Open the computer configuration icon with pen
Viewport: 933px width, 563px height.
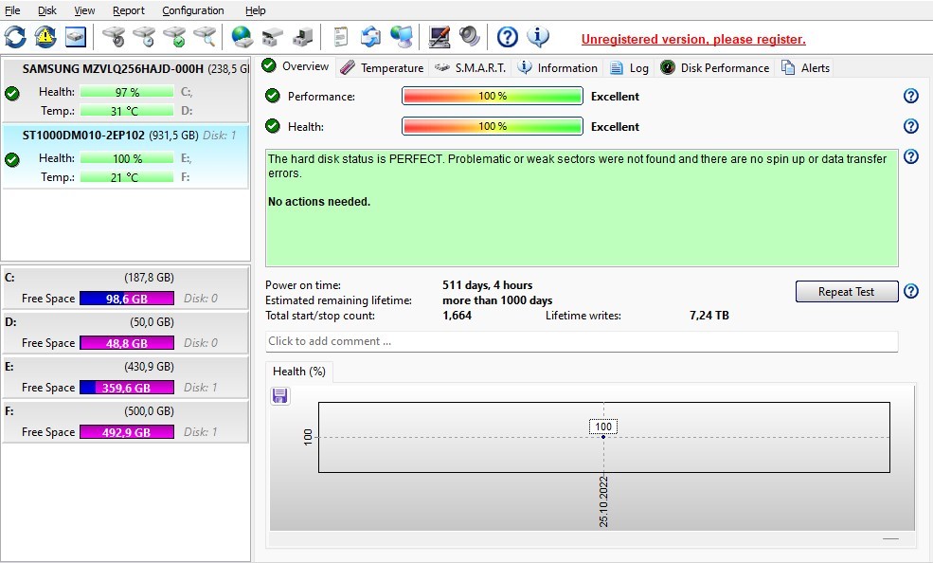(440, 37)
